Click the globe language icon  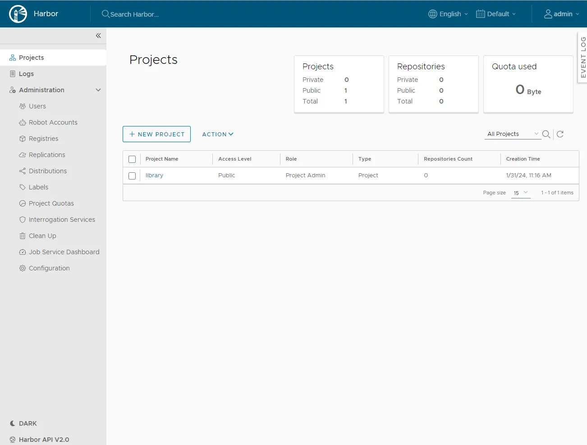tap(433, 14)
